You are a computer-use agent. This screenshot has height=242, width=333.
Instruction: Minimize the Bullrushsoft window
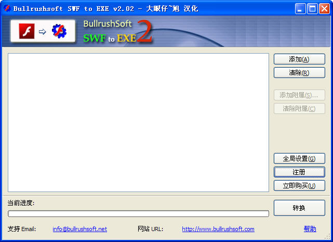[x=300, y=9]
